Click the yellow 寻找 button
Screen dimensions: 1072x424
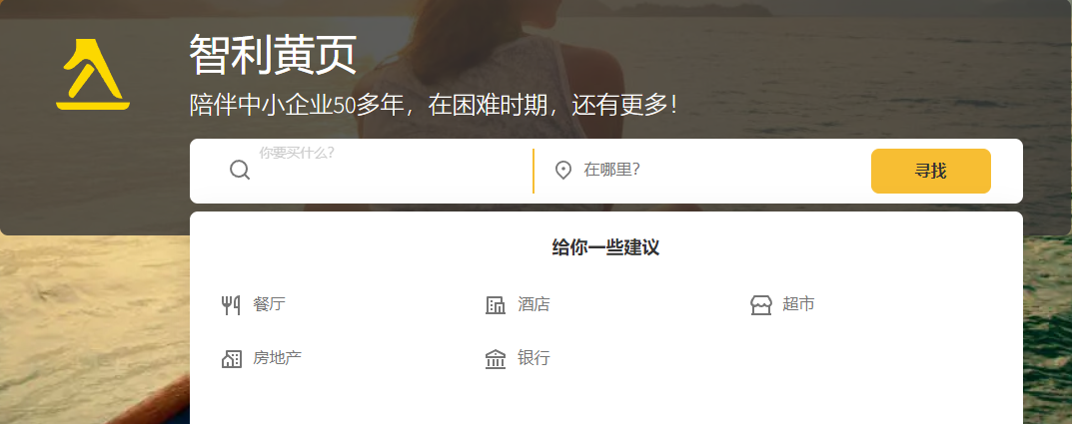930,171
